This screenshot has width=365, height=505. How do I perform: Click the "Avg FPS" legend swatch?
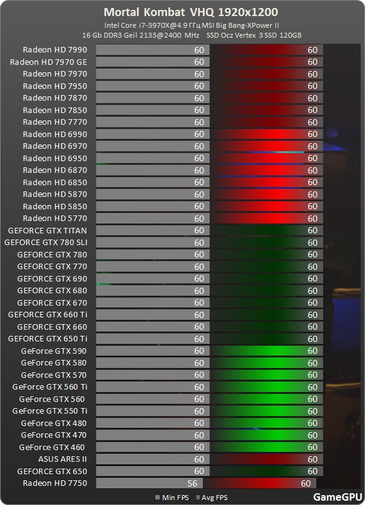(x=197, y=497)
